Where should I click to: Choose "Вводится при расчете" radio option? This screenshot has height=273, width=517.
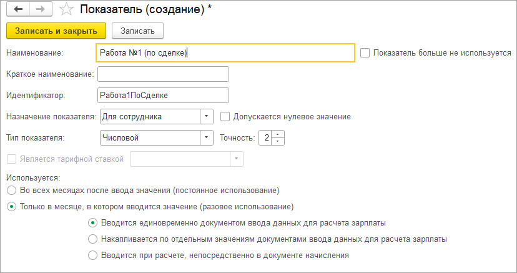93,255
